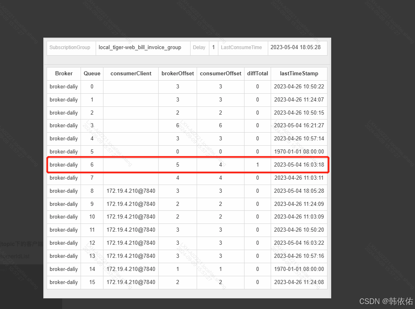This screenshot has height=309, width=415.
Task: Click the consumerClient column header
Action: [131, 73]
